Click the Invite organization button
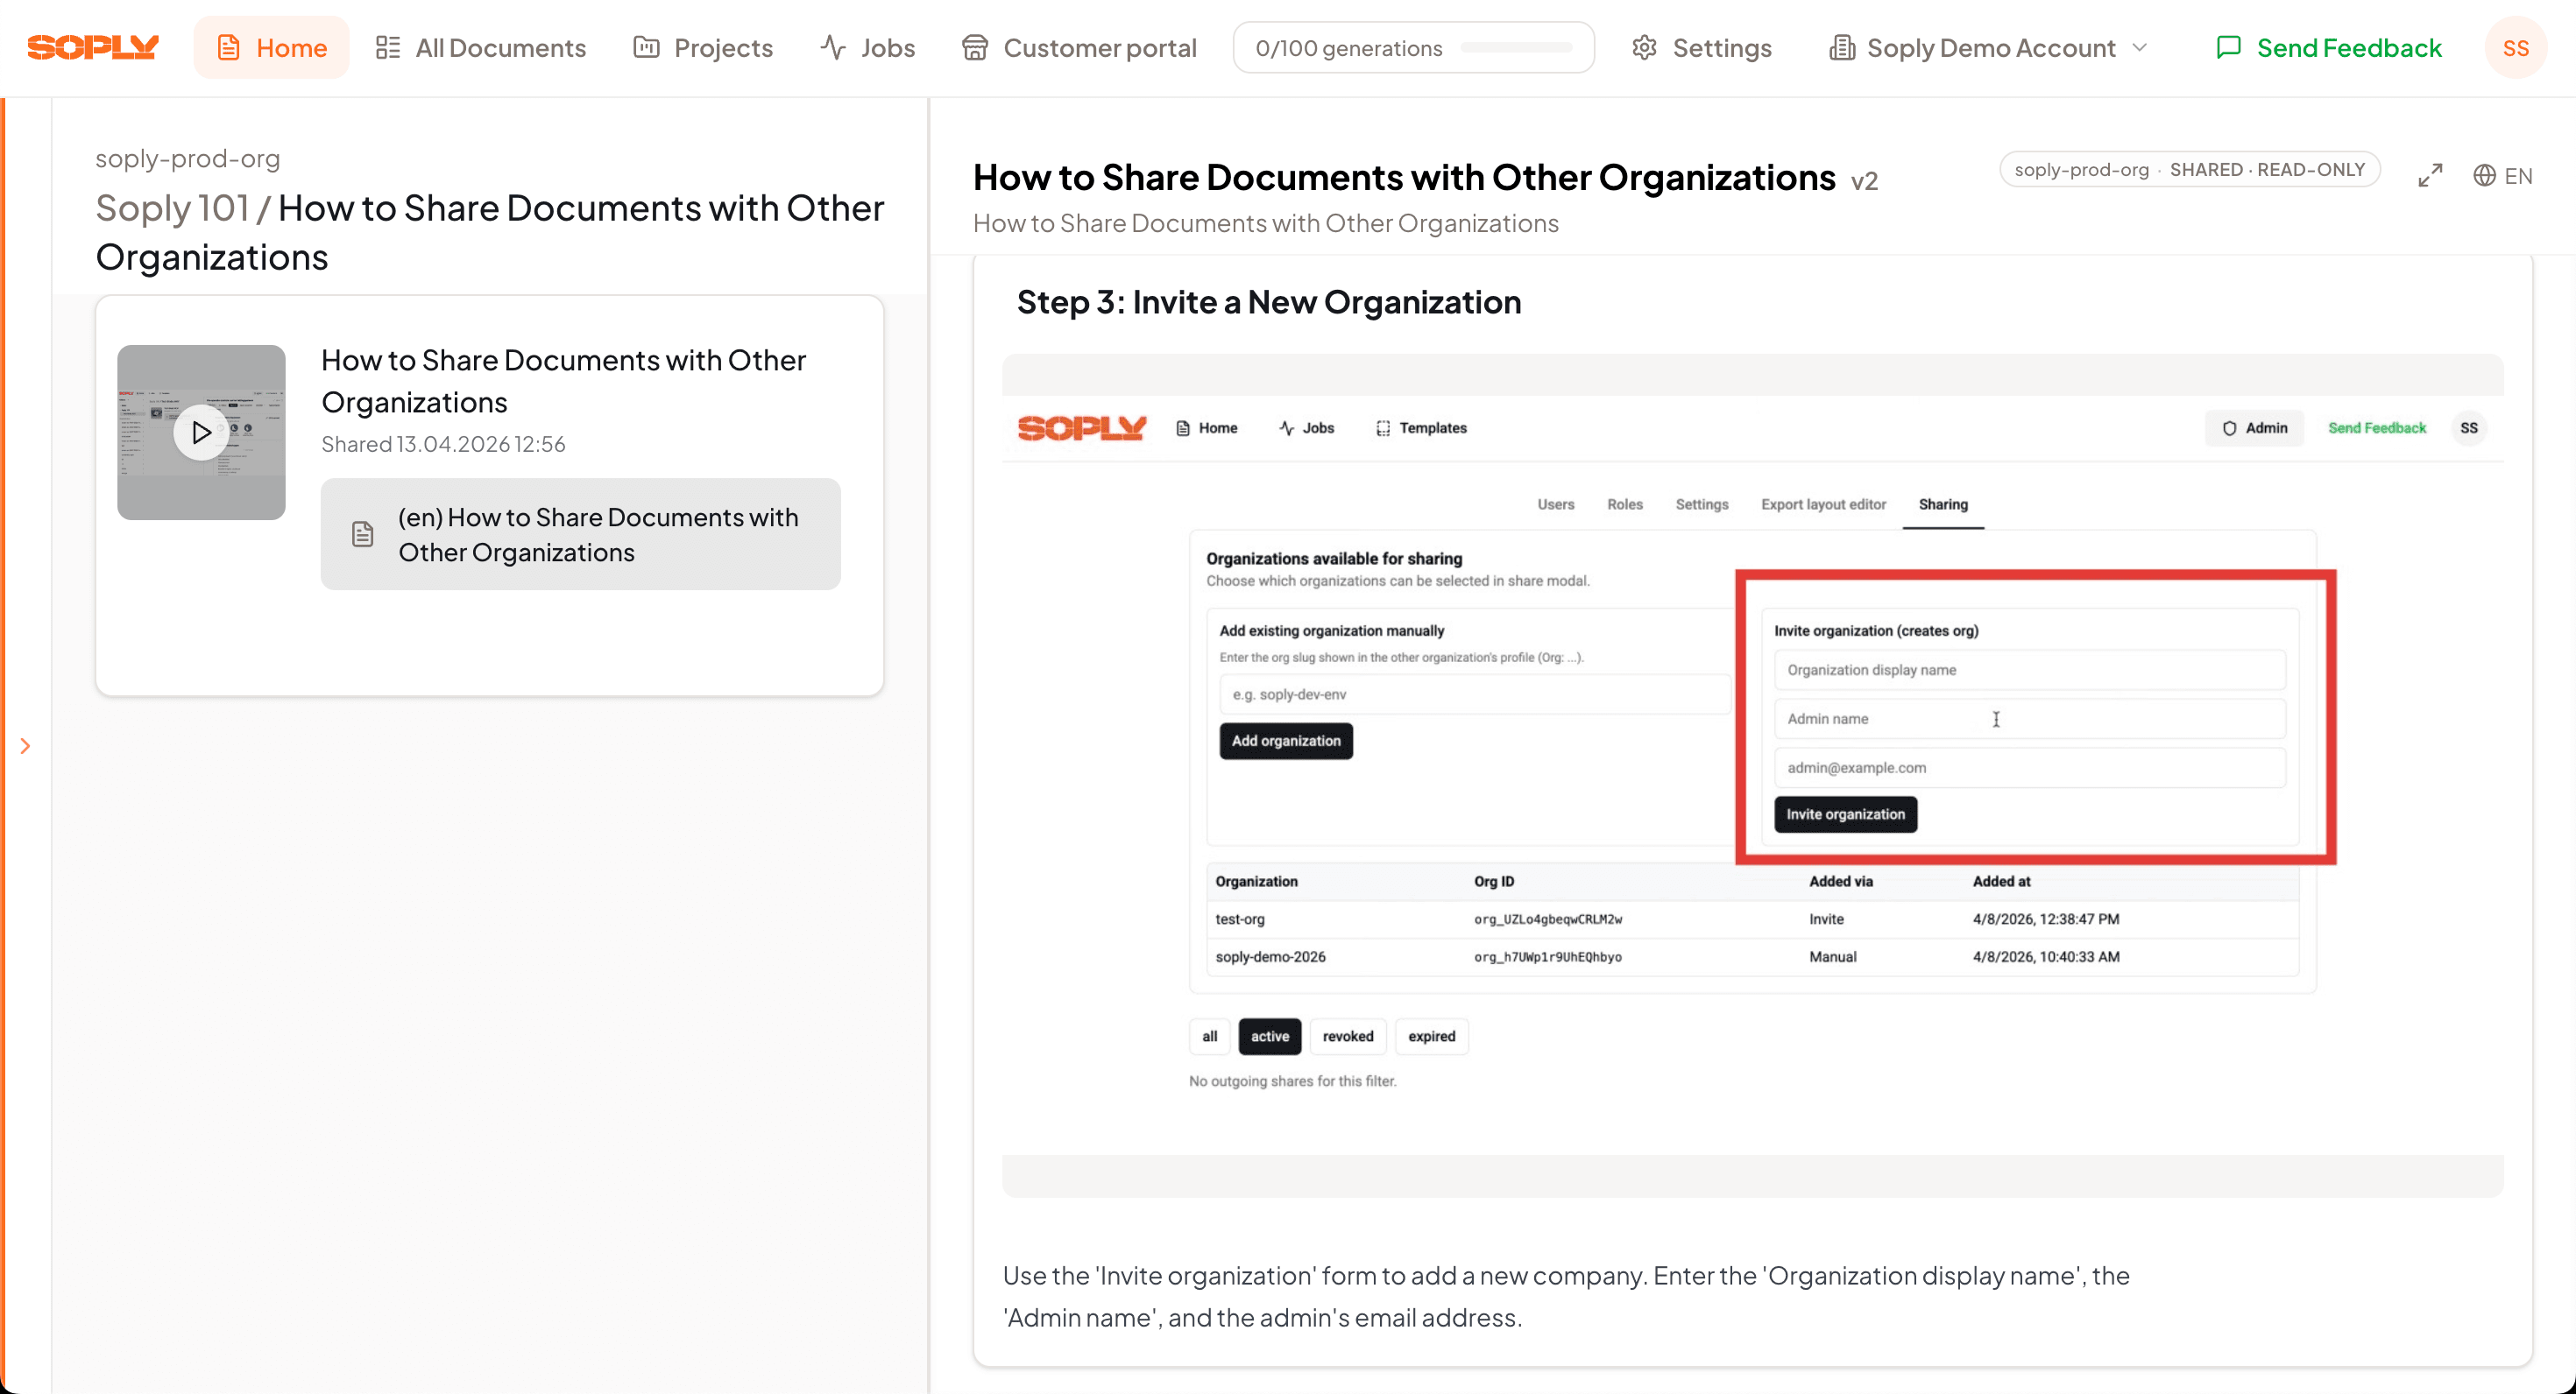The width and height of the screenshot is (2576, 1394). pos(1845,813)
